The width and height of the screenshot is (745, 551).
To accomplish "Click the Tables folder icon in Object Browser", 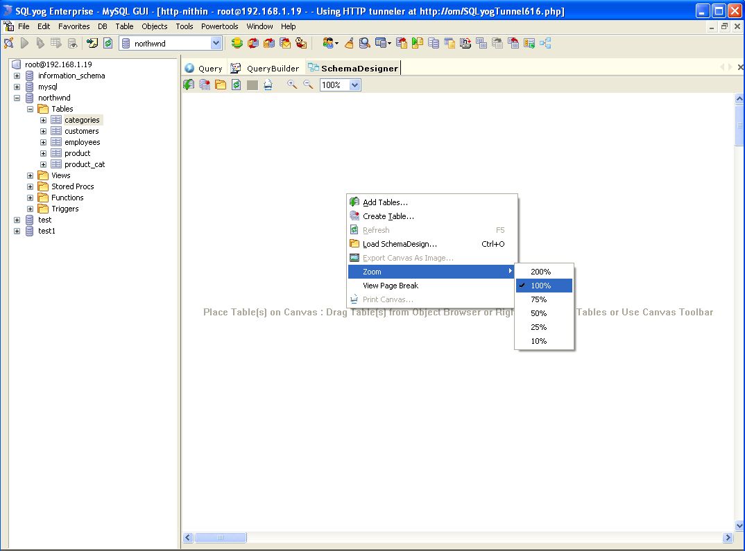I will tap(43, 109).
